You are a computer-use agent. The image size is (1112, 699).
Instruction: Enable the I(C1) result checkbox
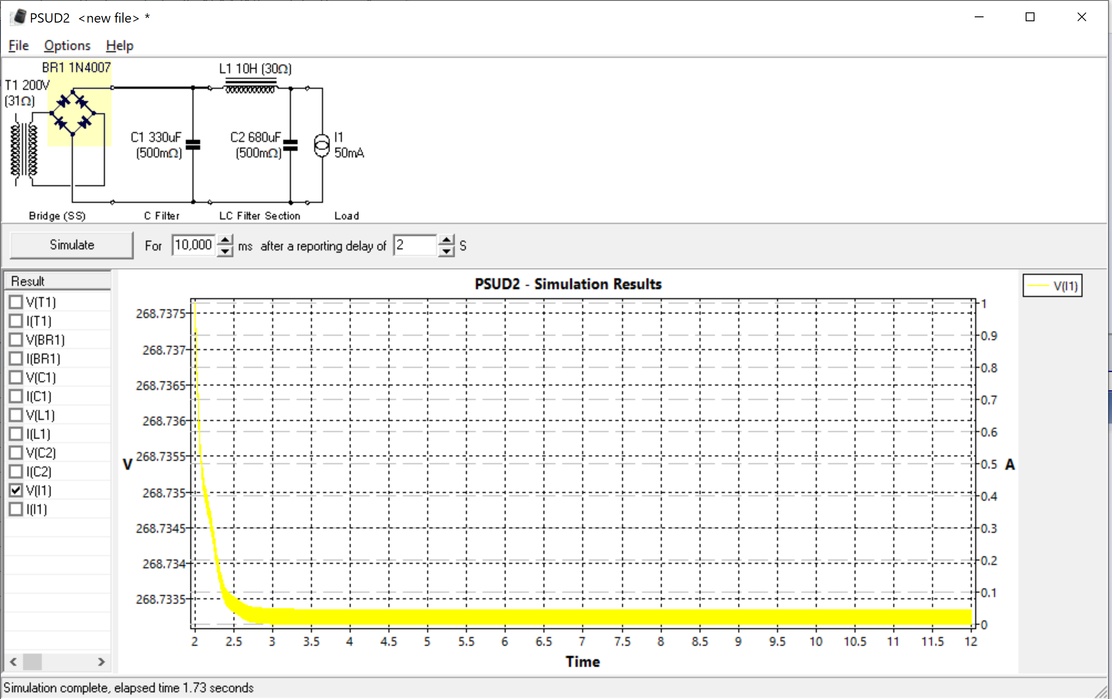click(x=15, y=396)
